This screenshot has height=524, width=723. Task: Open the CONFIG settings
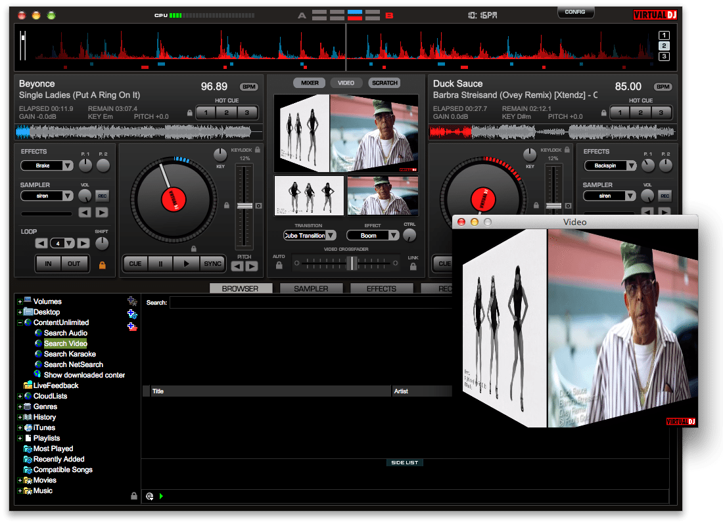pos(575,12)
